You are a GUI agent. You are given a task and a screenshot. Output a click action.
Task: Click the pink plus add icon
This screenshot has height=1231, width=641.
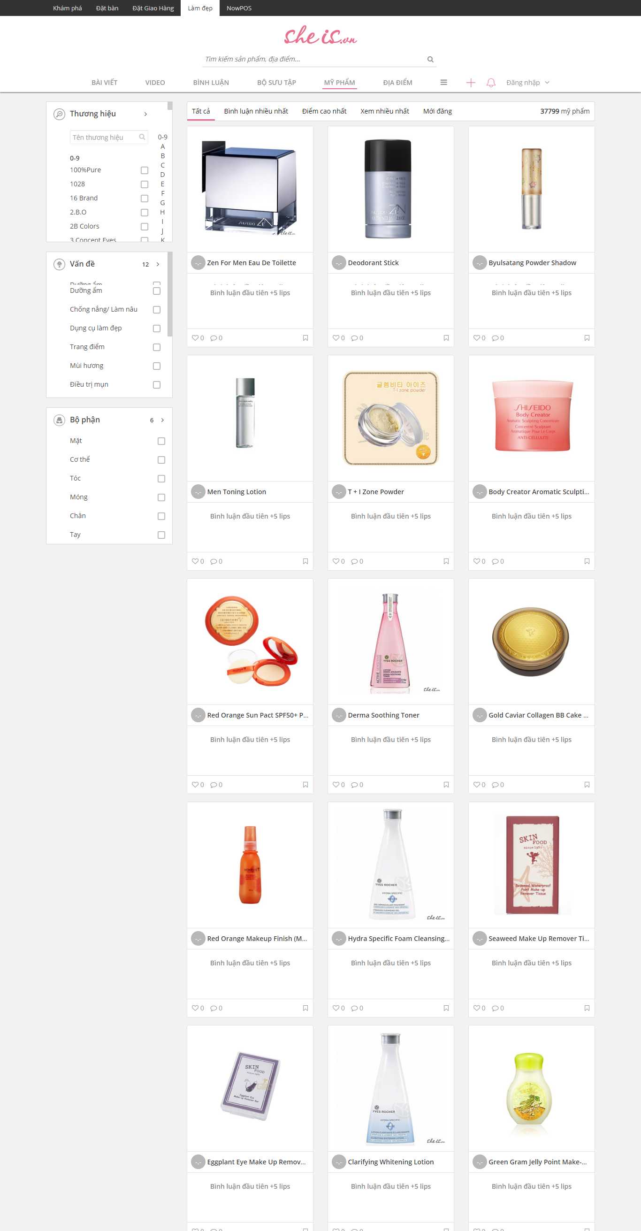(471, 83)
